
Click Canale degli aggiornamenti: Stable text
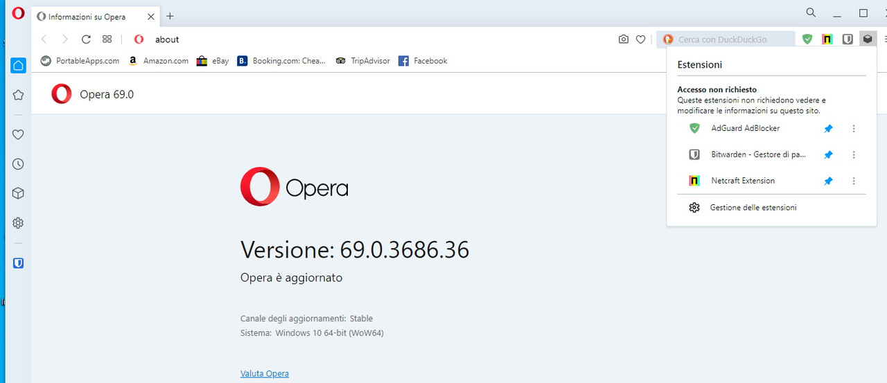(306, 319)
